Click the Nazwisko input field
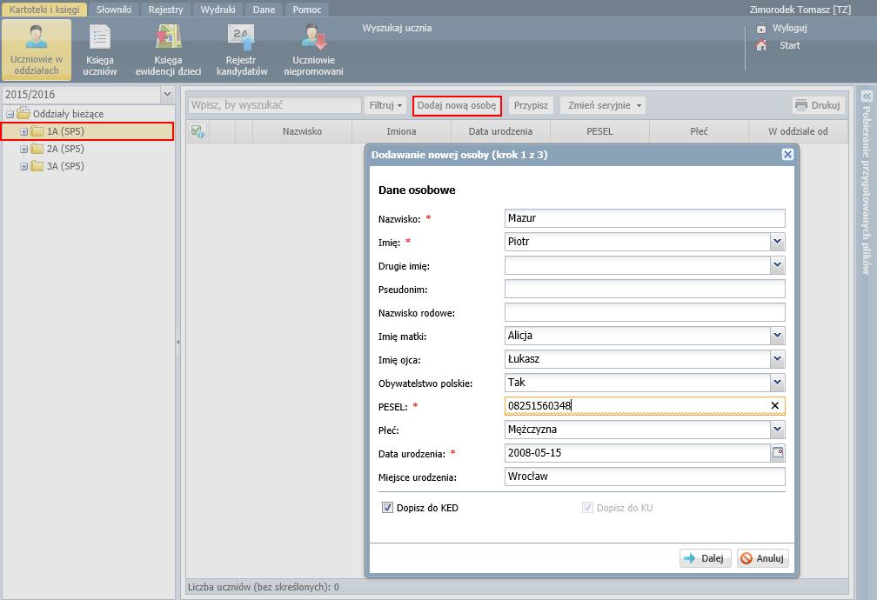877x600 pixels. click(645, 218)
